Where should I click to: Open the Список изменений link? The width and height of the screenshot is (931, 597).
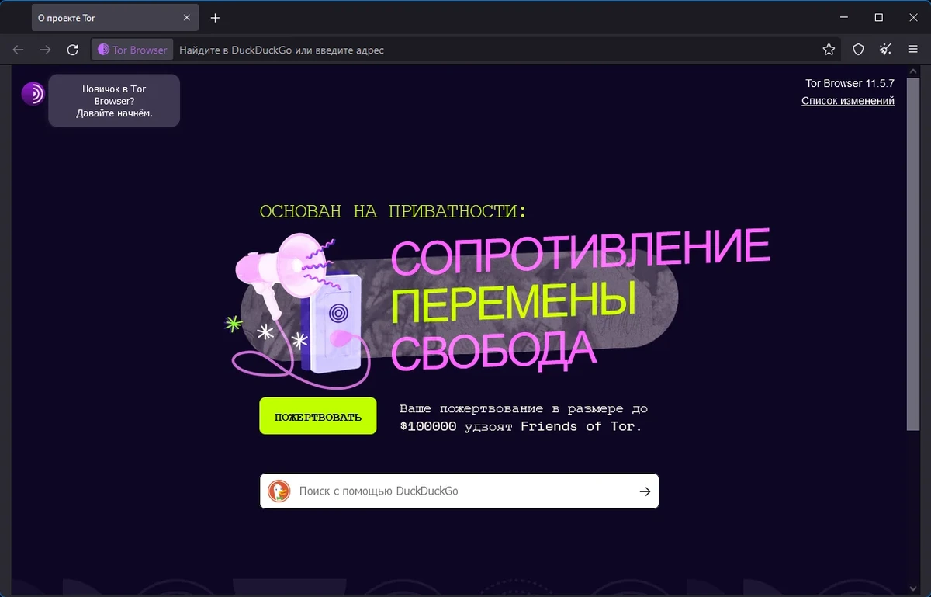(848, 101)
